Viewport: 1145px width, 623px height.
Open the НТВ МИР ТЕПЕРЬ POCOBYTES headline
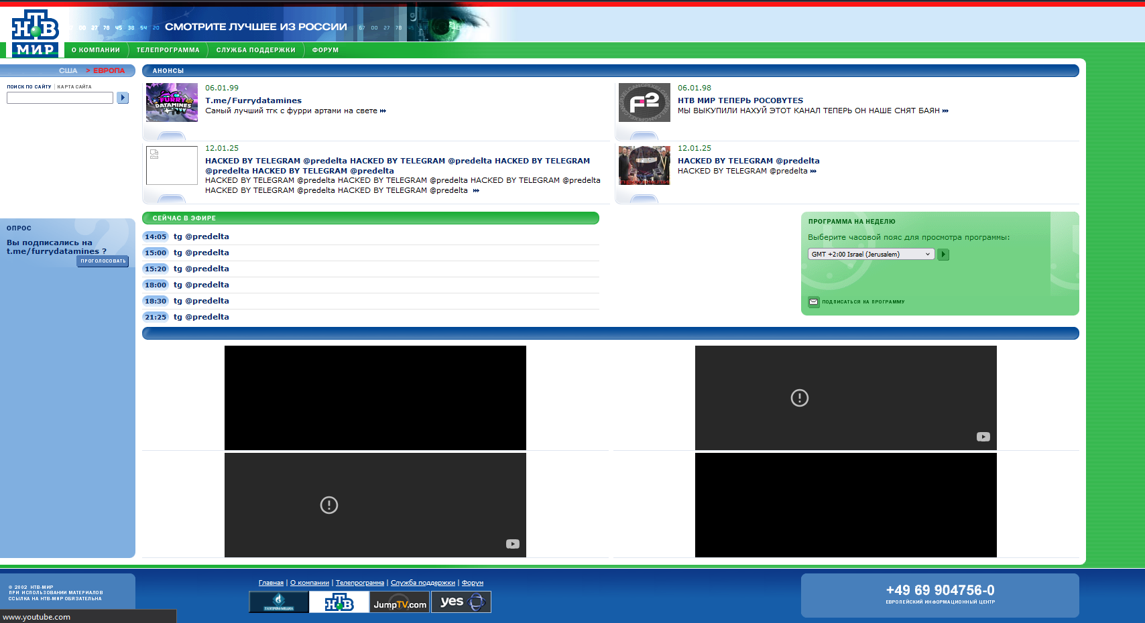(740, 100)
